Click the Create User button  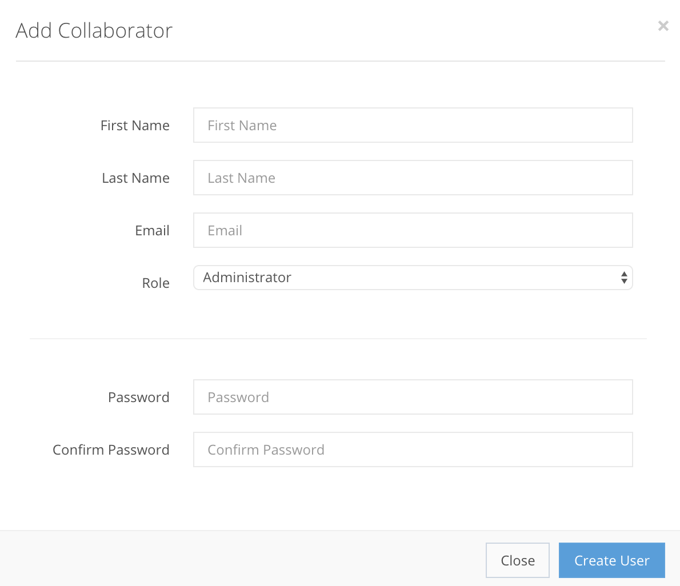tap(611, 560)
